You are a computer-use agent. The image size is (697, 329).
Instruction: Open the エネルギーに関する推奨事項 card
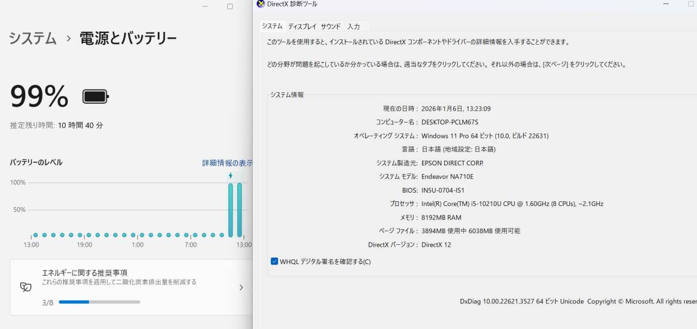tap(131, 287)
